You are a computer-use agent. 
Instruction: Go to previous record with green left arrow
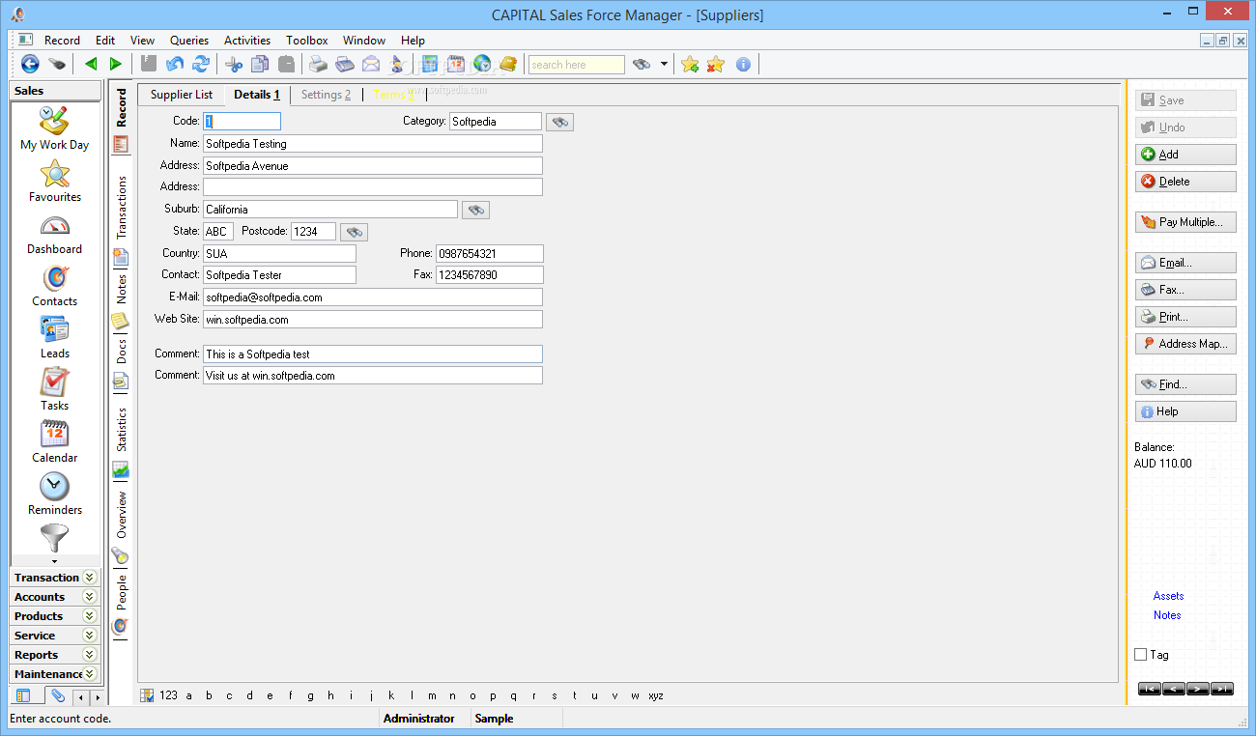coord(91,64)
